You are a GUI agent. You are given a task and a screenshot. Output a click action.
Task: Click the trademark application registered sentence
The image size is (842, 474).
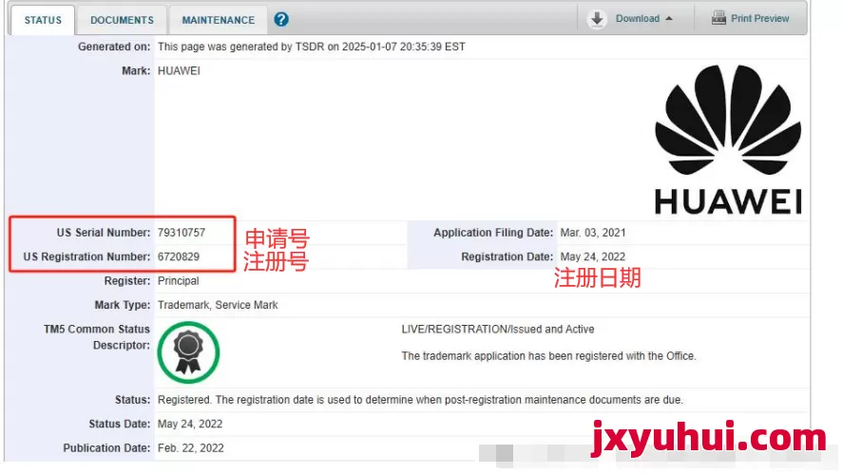coord(548,356)
